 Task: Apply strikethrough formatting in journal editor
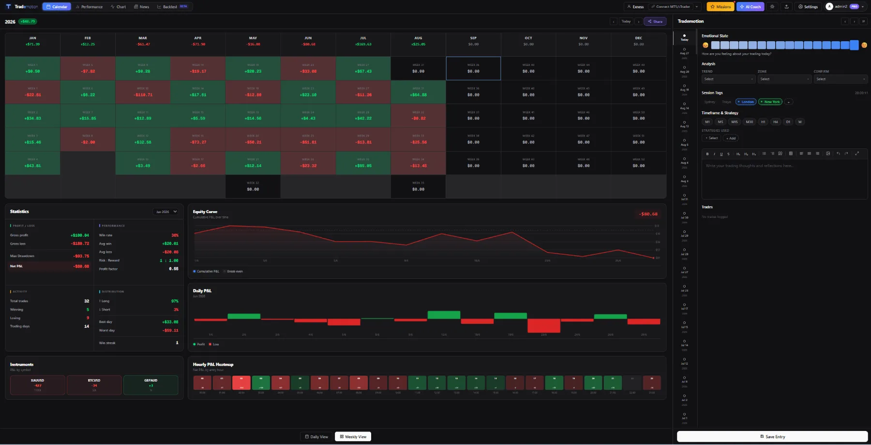(x=728, y=153)
